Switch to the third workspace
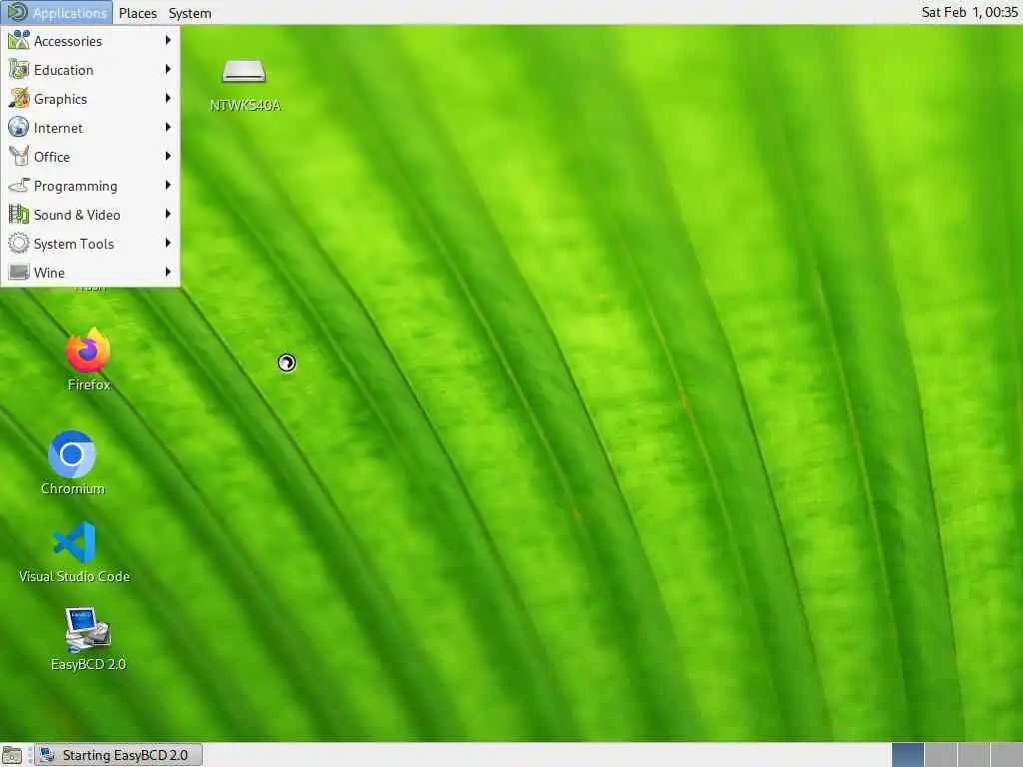1023x767 pixels. click(x=973, y=755)
